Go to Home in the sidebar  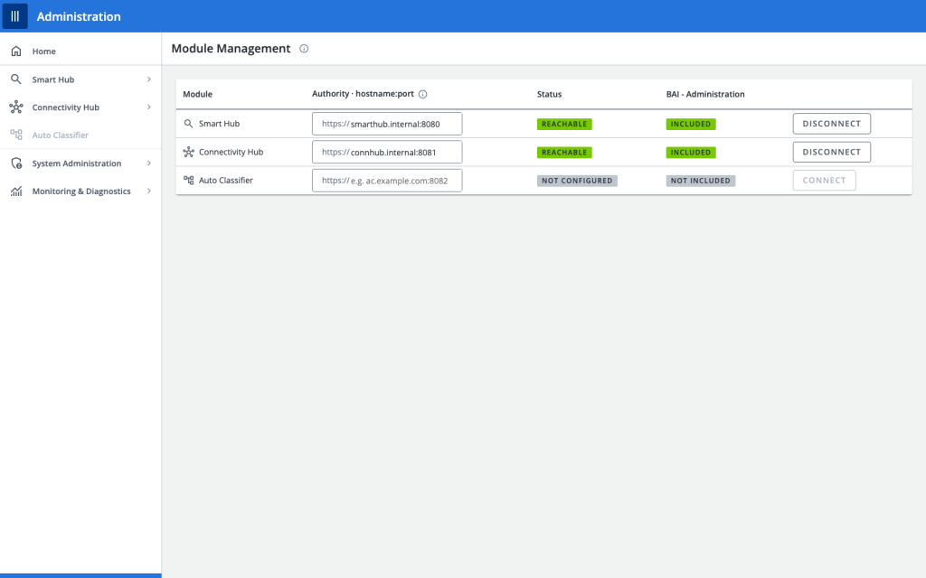[80, 51]
